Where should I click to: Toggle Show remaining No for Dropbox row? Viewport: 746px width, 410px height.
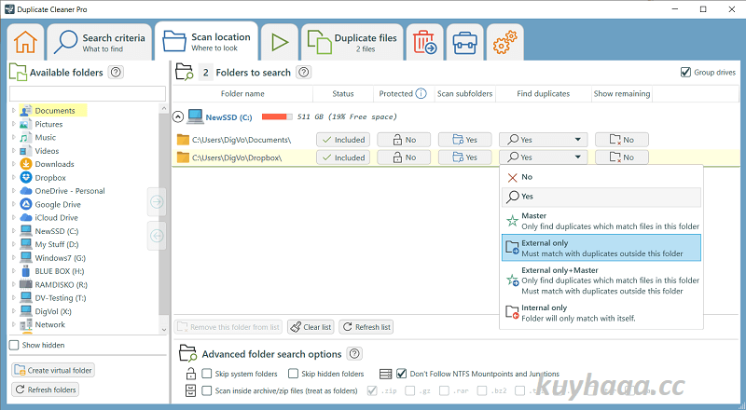[622, 157]
